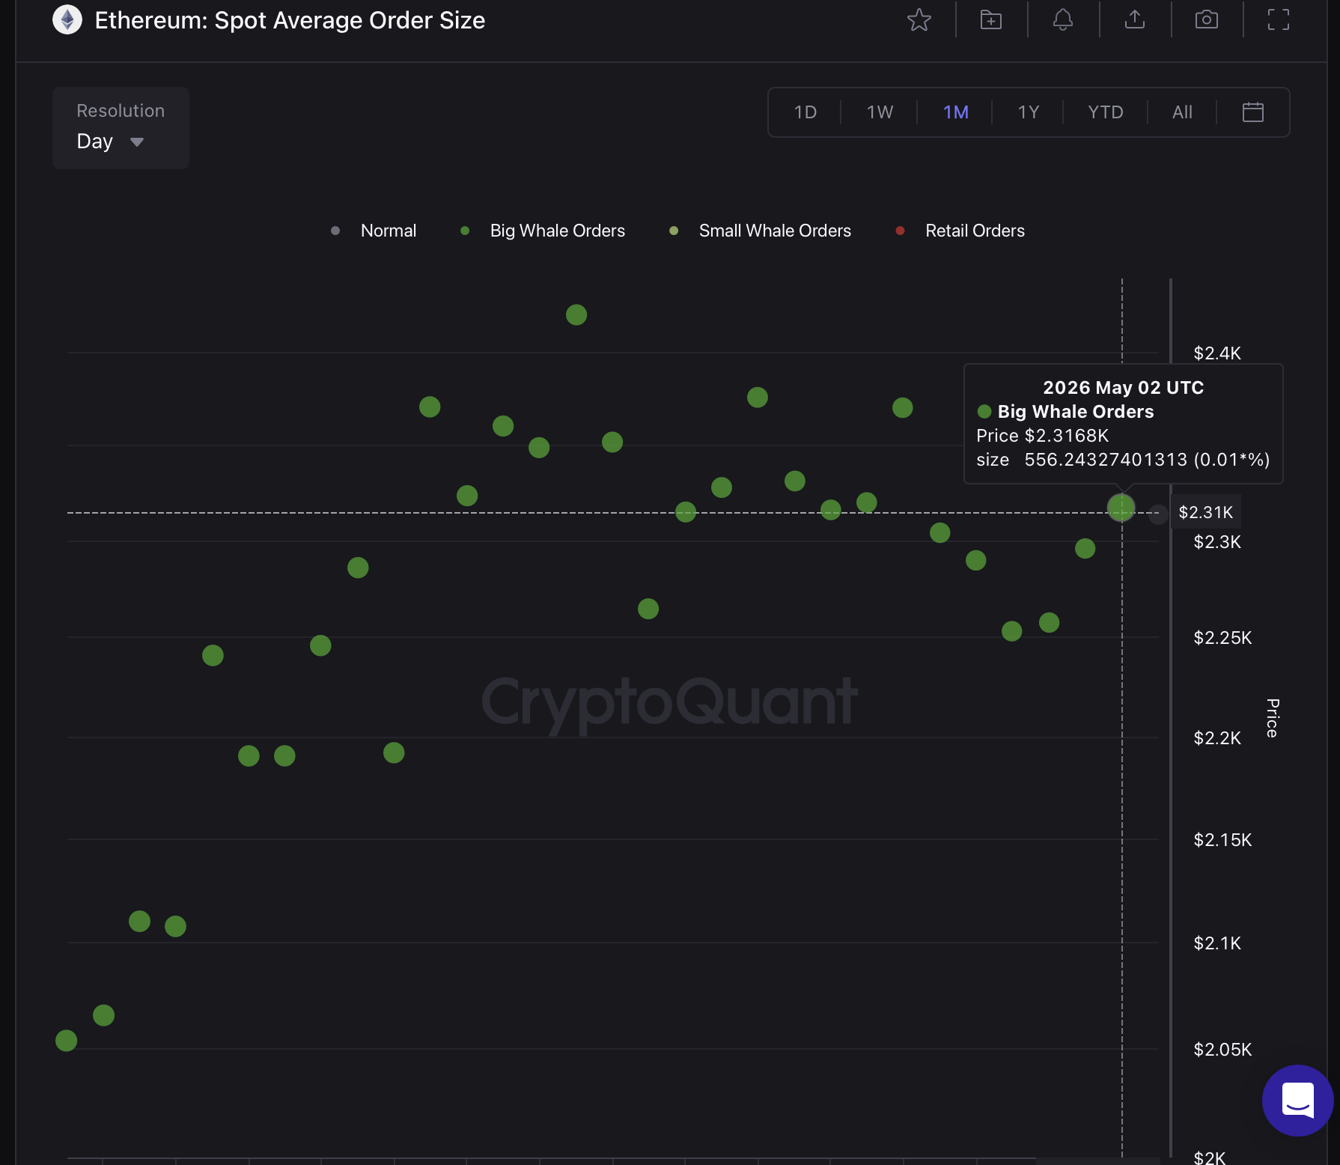Open the alert bell icon
This screenshot has width=1340, height=1165.
(x=1062, y=20)
